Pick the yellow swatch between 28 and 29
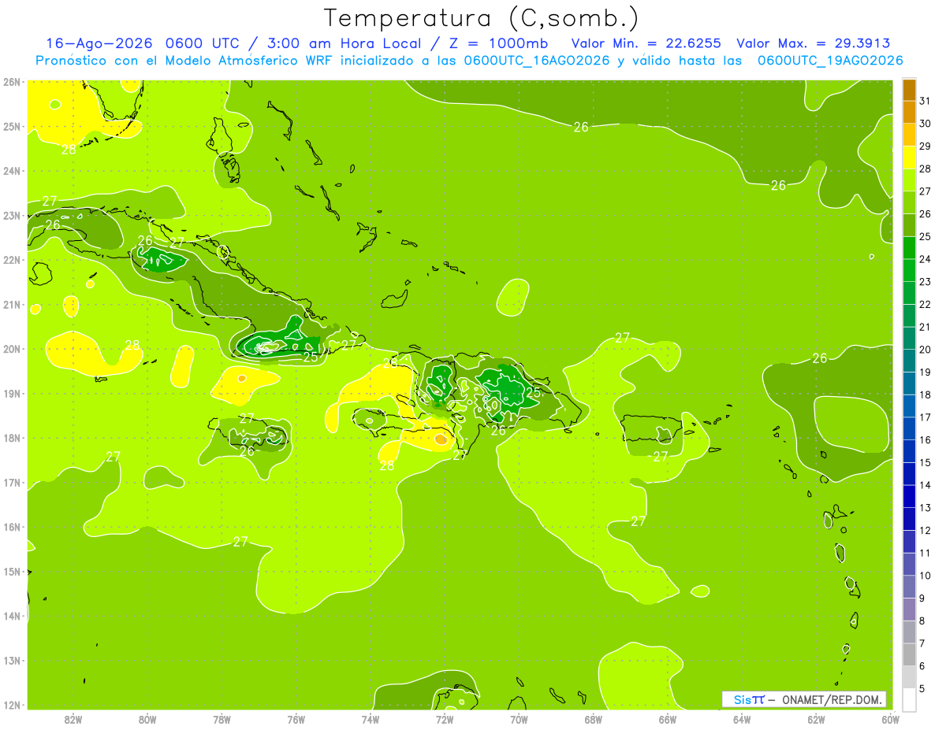The height and width of the screenshot is (730, 946). coord(909,156)
